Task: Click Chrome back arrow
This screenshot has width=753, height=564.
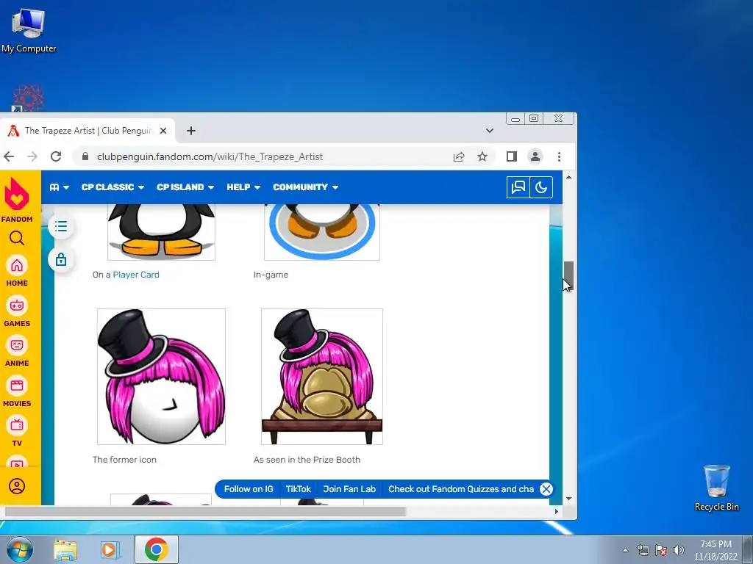Action: click(x=9, y=156)
